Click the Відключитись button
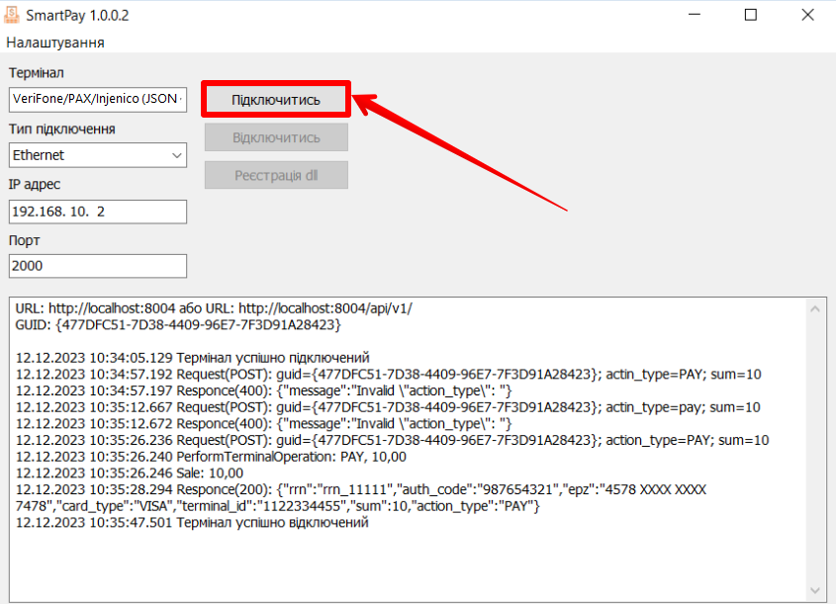The width and height of the screenshot is (836, 604). pyautogui.click(x=276, y=136)
